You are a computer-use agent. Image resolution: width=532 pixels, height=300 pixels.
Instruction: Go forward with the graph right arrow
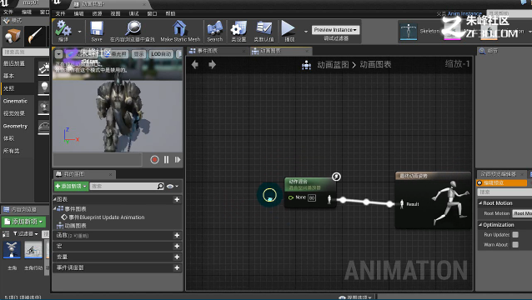(212, 64)
